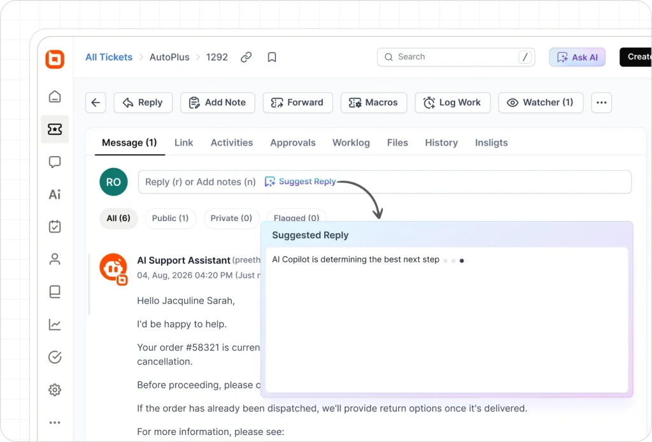Open All Tickets breadcrumb link
Image resolution: width=652 pixels, height=442 pixels.
pyautogui.click(x=109, y=57)
